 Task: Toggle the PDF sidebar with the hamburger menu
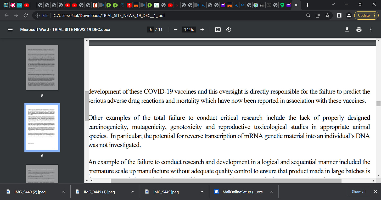tap(10, 30)
